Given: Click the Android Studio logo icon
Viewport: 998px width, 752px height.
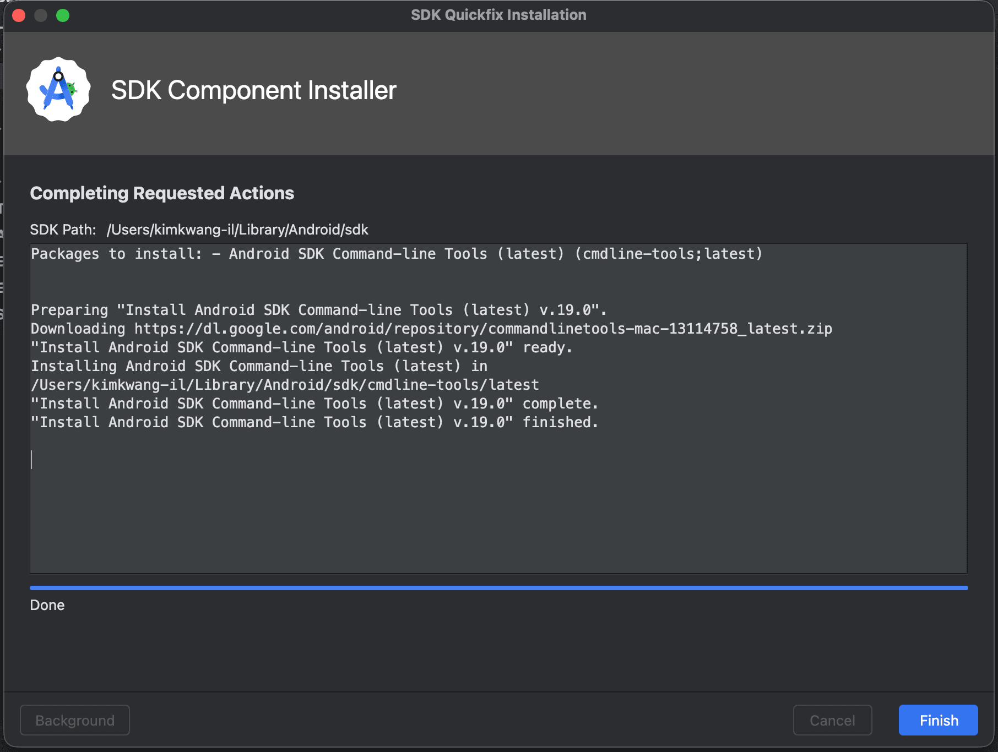Looking at the screenshot, I should point(58,90).
